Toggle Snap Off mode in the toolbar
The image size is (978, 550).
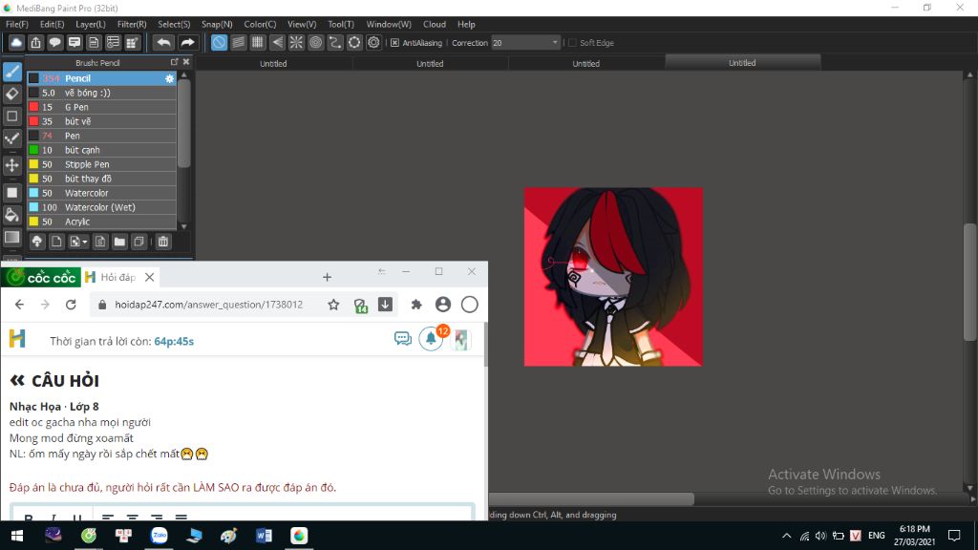click(219, 42)
